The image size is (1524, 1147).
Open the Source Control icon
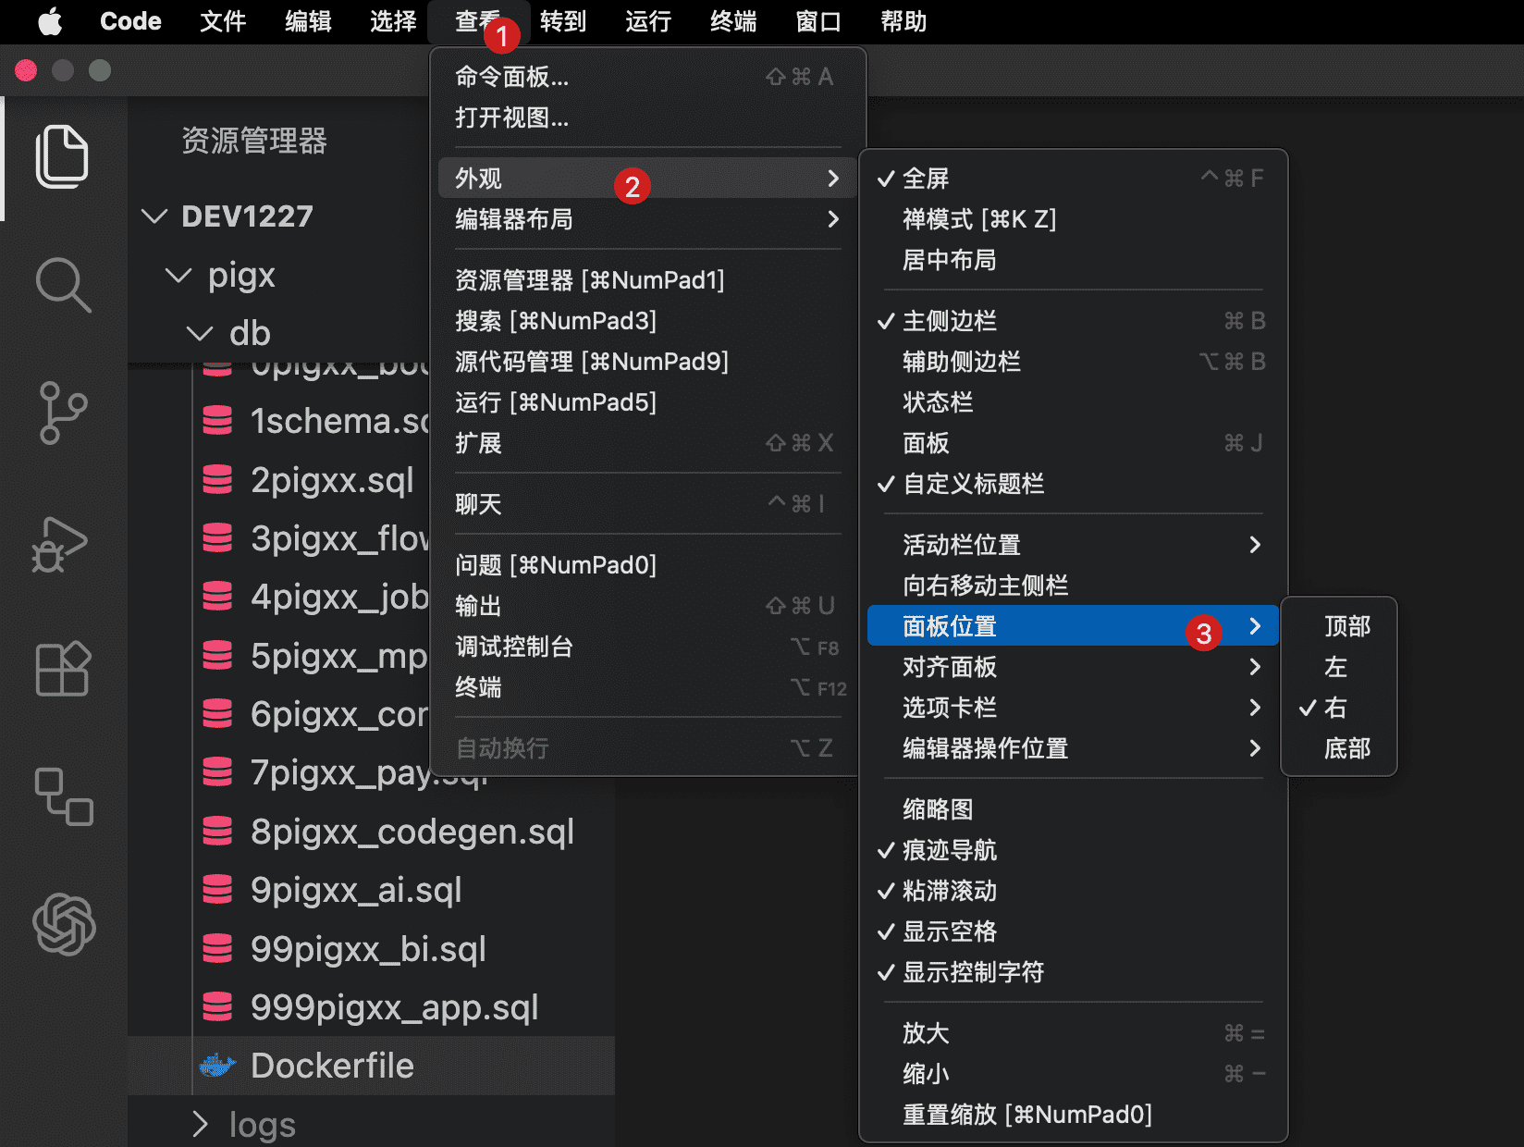tap(62, 413)
